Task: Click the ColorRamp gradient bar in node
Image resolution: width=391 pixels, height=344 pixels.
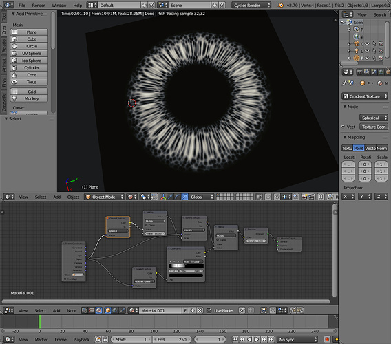Action: point(187,266)
